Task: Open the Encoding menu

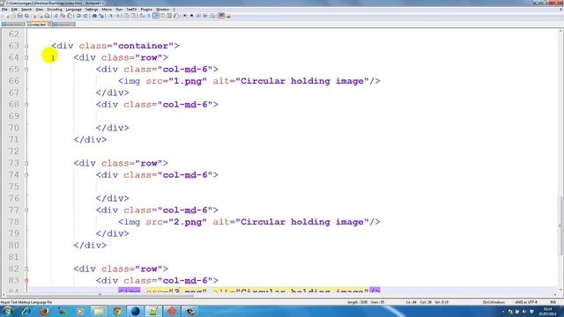Action: (55, 10)
